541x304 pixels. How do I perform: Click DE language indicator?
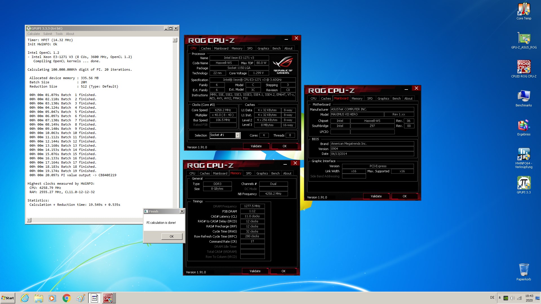[492, 298]
